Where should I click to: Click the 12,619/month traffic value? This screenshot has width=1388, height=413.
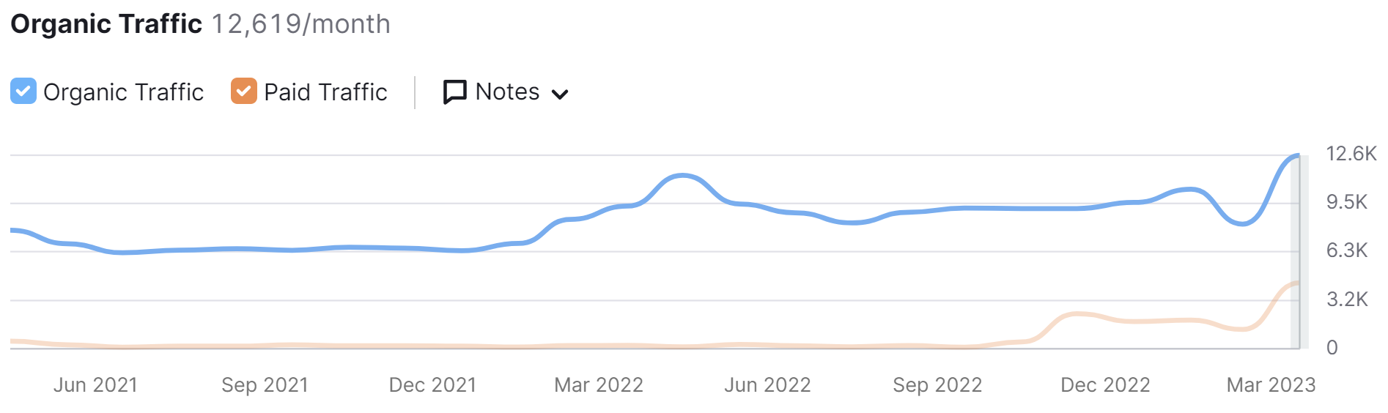tap(301, 24)
